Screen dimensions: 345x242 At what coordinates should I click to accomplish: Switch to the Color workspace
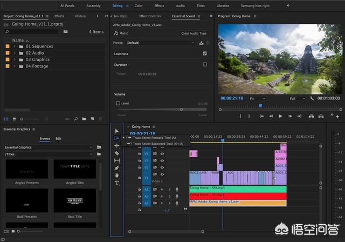click(x=139, y=6)
